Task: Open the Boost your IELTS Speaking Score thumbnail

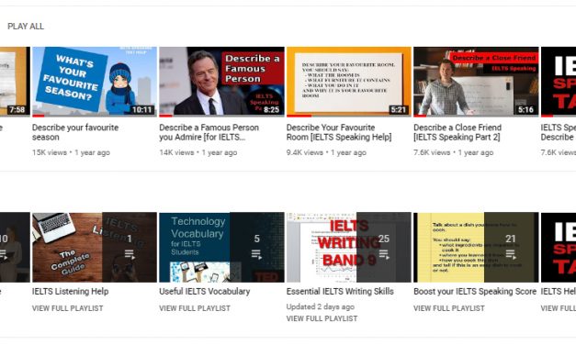Action: (476, 247)
